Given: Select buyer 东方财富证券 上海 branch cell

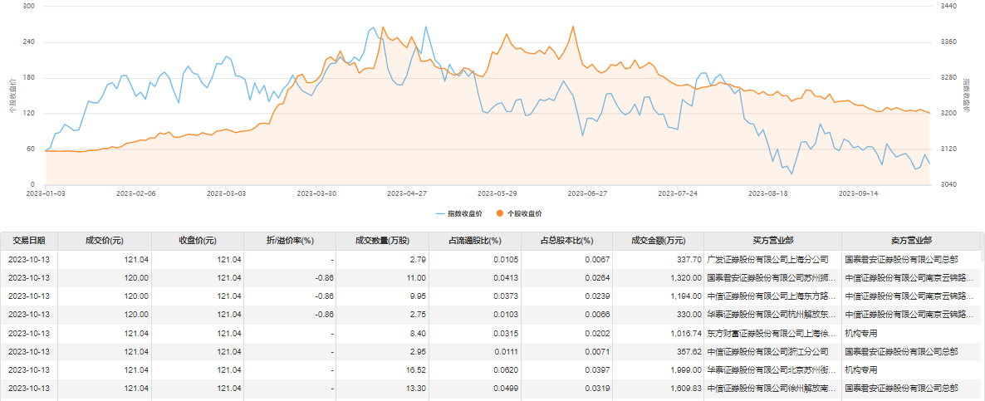Looking at the screenshot, I should point(772,333).
